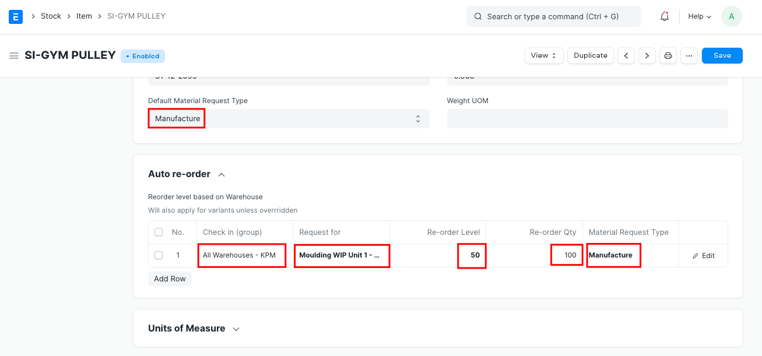This screenshot has height=356, width=762.
Task: Open the View dropdown button
Action: (x=544, y=56)
